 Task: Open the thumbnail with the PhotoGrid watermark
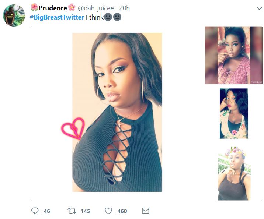(x=228, y=55)
